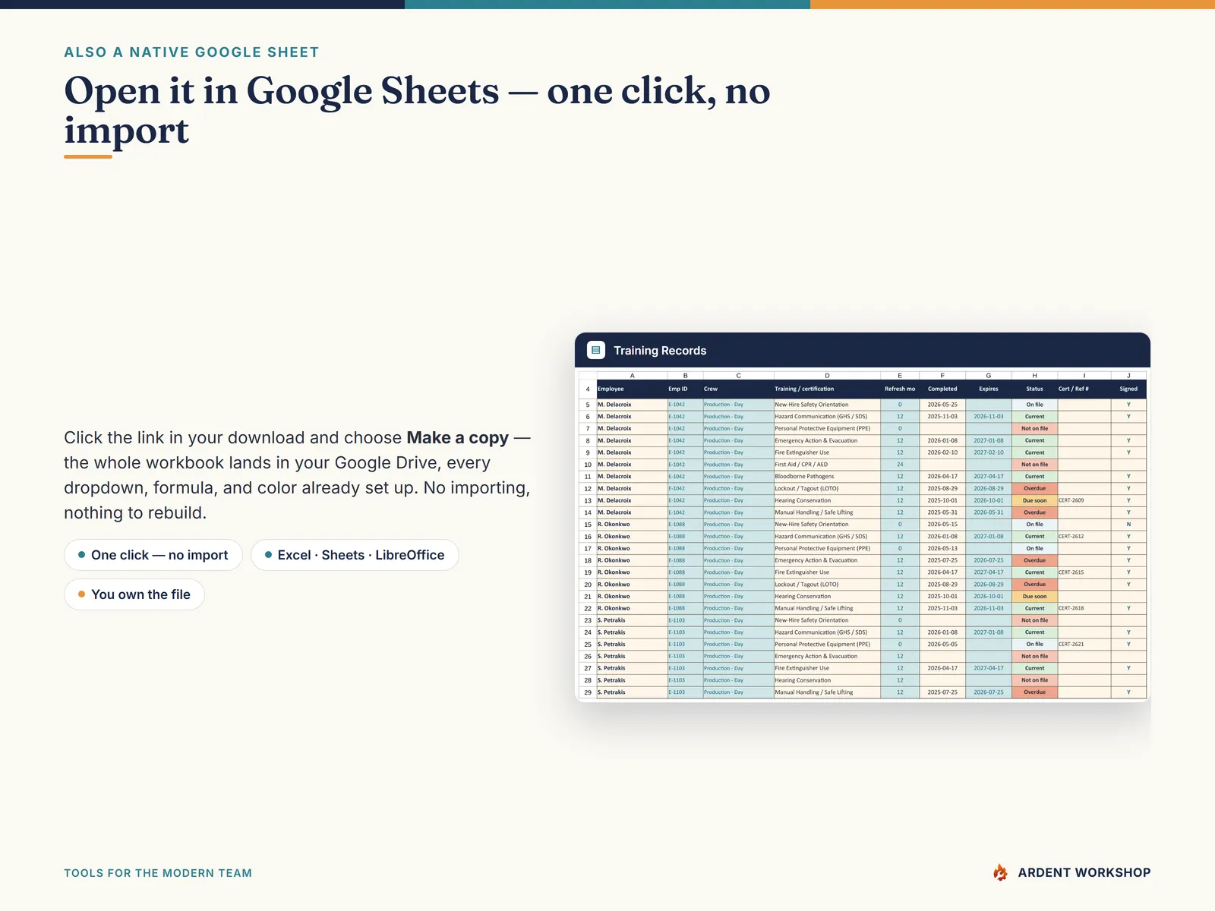Select column letter H header
This screenshot has height=911, width=1215.
(x=1034, y=376)
